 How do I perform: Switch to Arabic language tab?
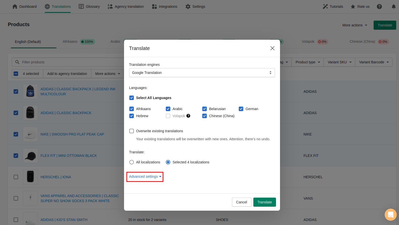click(x=115, y=41)
